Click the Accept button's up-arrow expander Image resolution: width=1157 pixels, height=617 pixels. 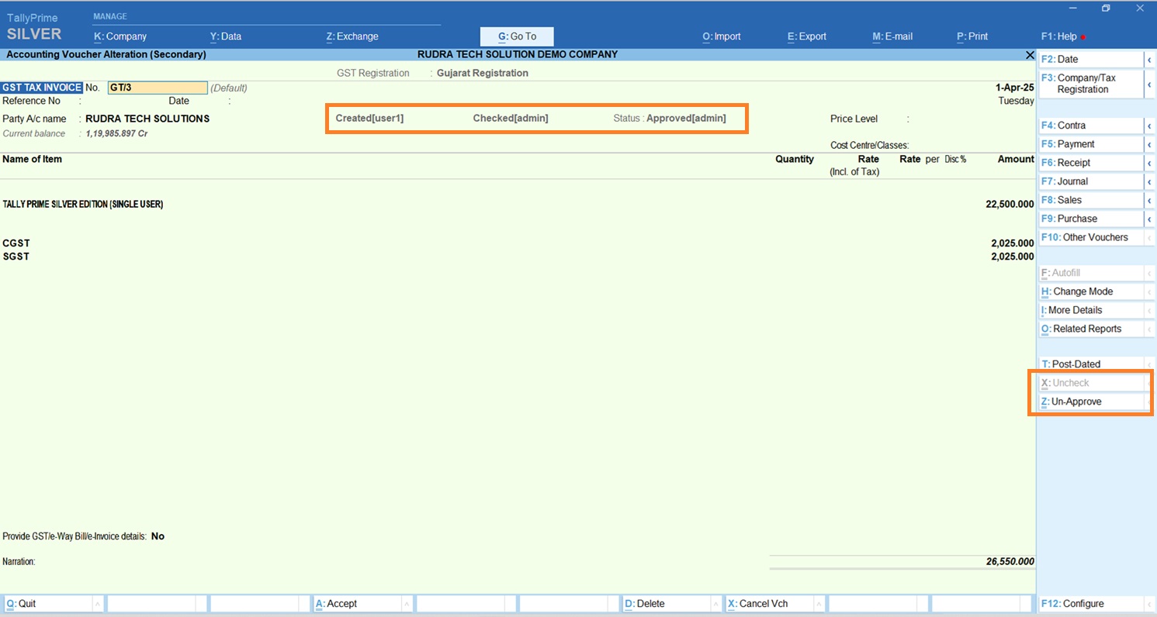406,604
